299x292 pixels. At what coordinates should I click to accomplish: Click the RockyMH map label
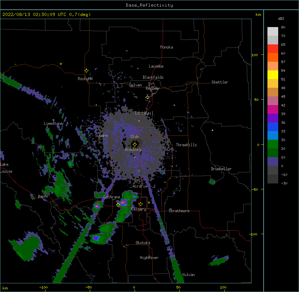pyautogui.click(x=85, y=79)
